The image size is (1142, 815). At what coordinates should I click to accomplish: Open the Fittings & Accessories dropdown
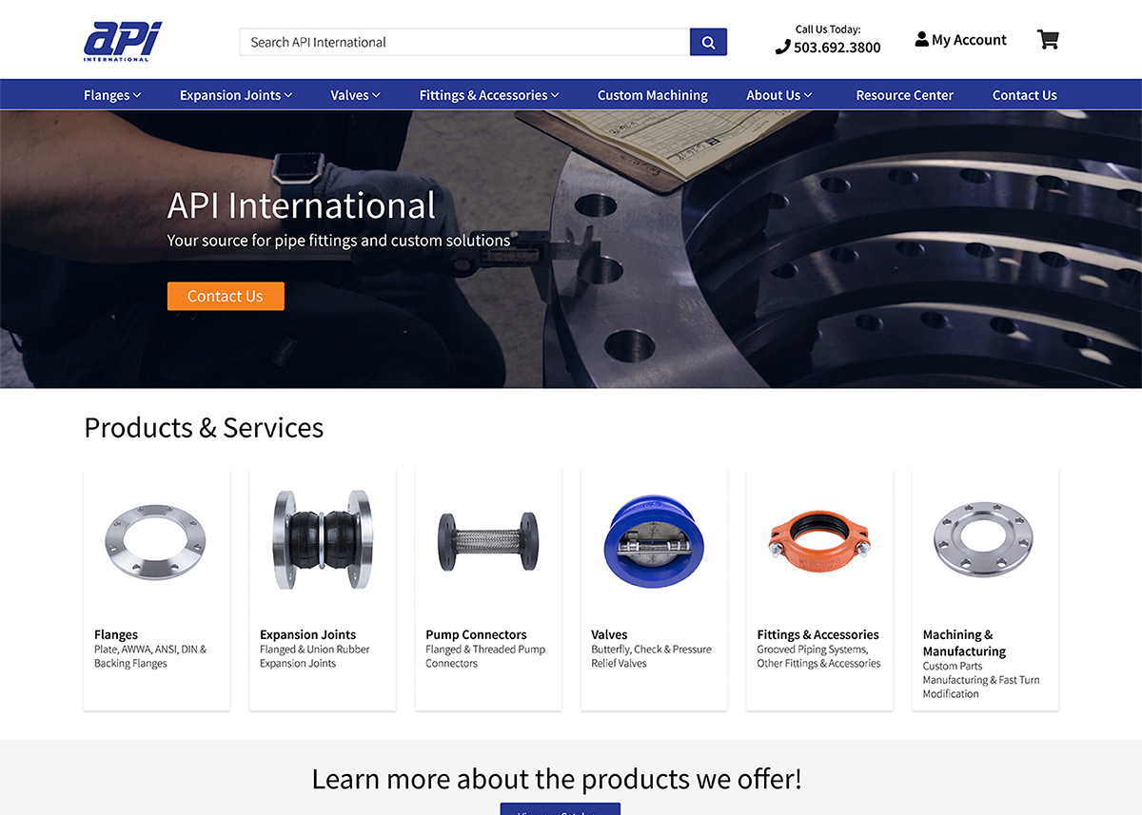point(488,94)
